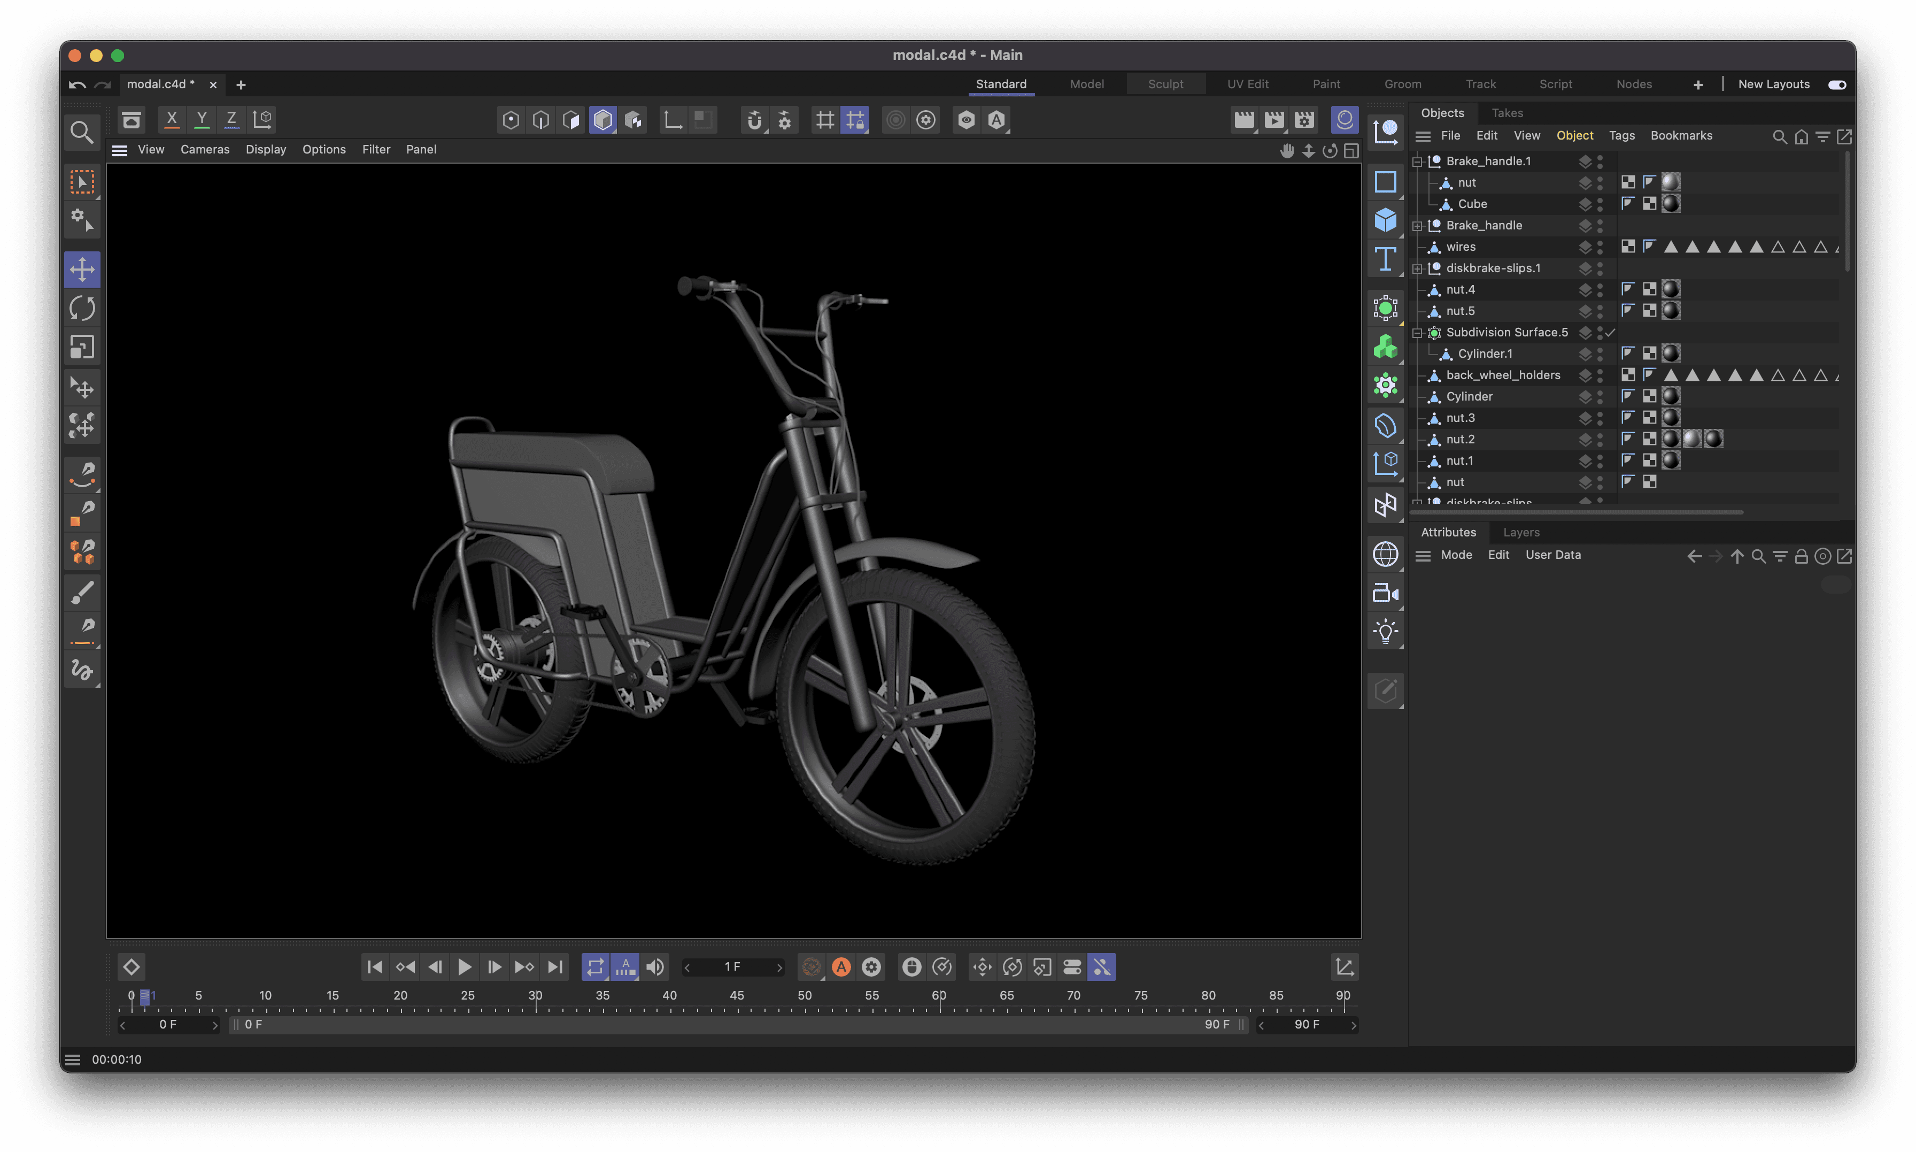The height and width of the screenshot is (1152, 1916).
Task: Add a new document tab with plus
Action: (241, 85)
